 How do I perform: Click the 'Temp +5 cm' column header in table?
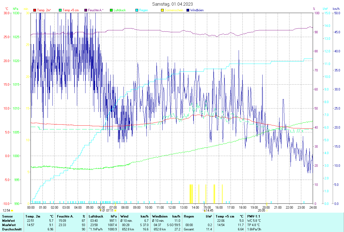(x=225, y=216)
